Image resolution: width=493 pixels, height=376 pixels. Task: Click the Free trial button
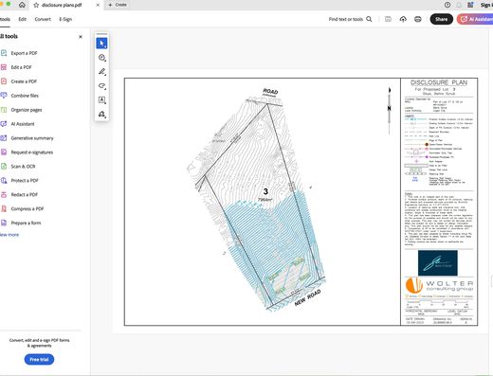point(39,359)
